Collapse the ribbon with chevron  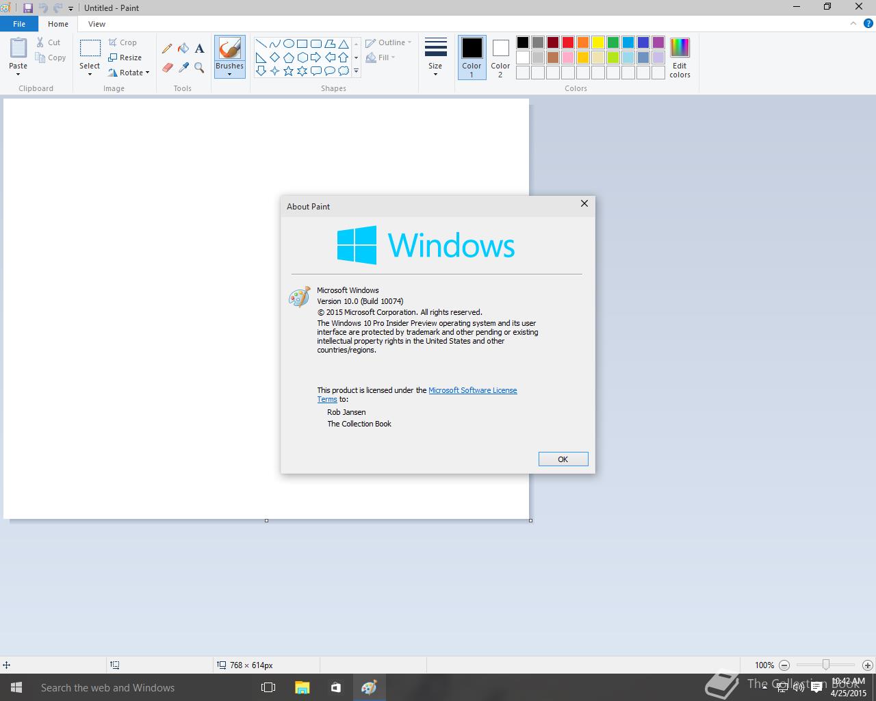(853, 23)
